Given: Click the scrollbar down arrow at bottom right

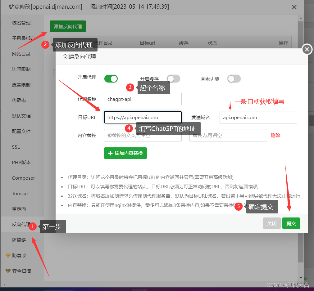Looking at the screenshot, I should tap(300, 278).
